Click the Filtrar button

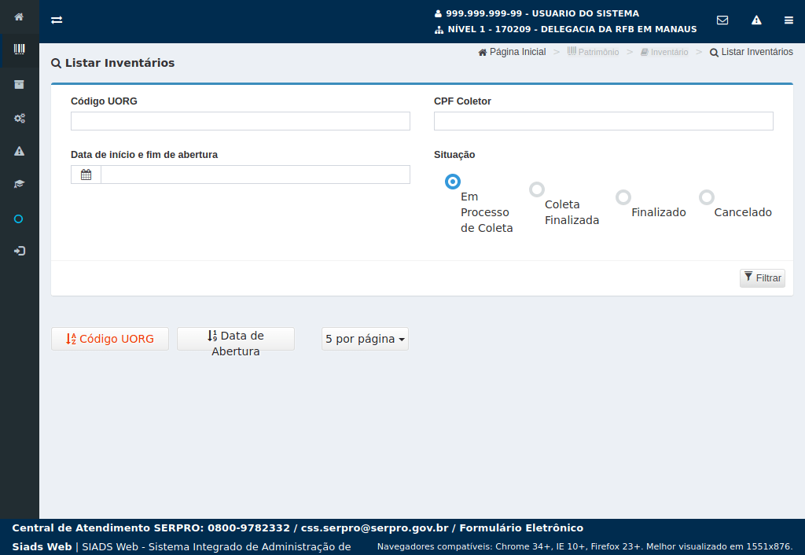point(762,277)
